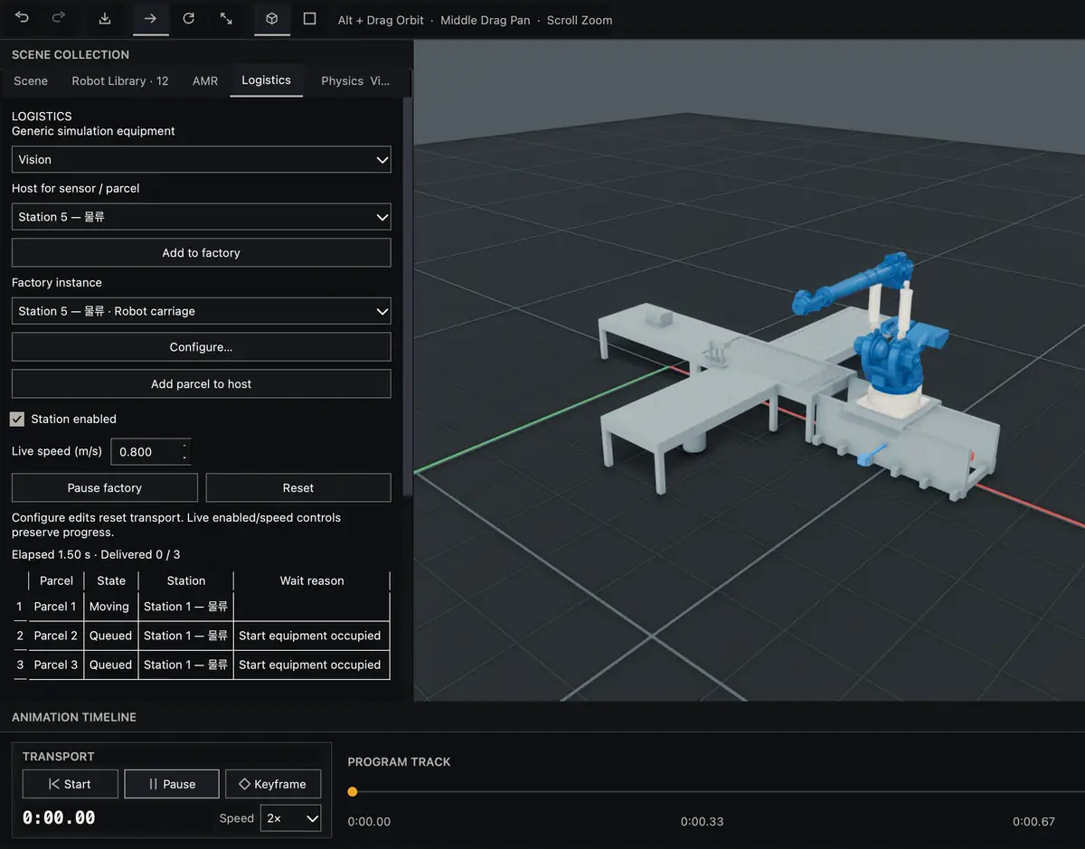The height and width of the screenshot is (849, 1085).
Task: Open the host for sensor/parcel dropdown
Action: coord(201,217)
